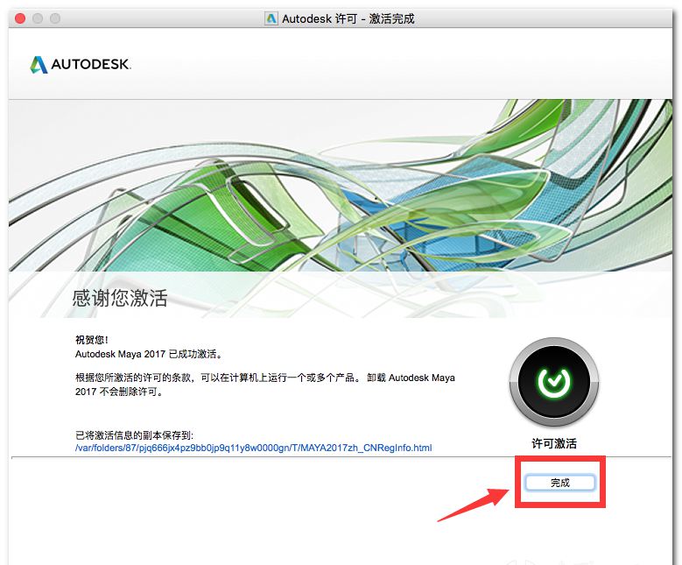The image size is (682, 565).
Task: Click the 感谢您激活 heading text
Action: [x=120, y=298]
